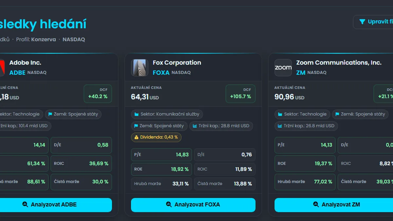Screen dimensions: 393x221
Task: Click Tržní kap.: 26.8 mld USD tag
Action: coord(306,126)
